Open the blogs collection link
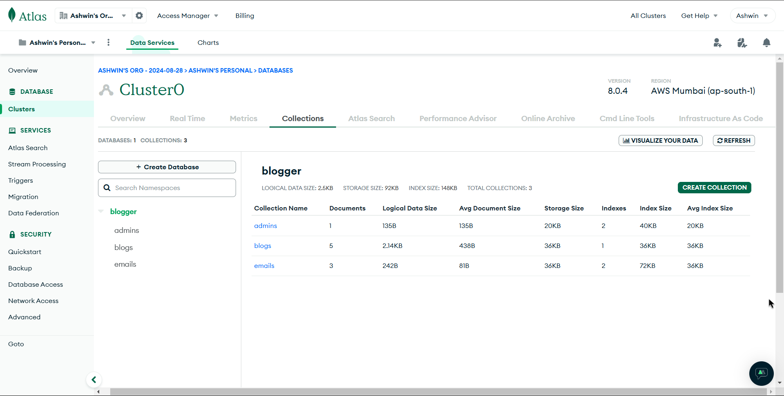This screenshot has height=396, width=784. pos(263,246)
